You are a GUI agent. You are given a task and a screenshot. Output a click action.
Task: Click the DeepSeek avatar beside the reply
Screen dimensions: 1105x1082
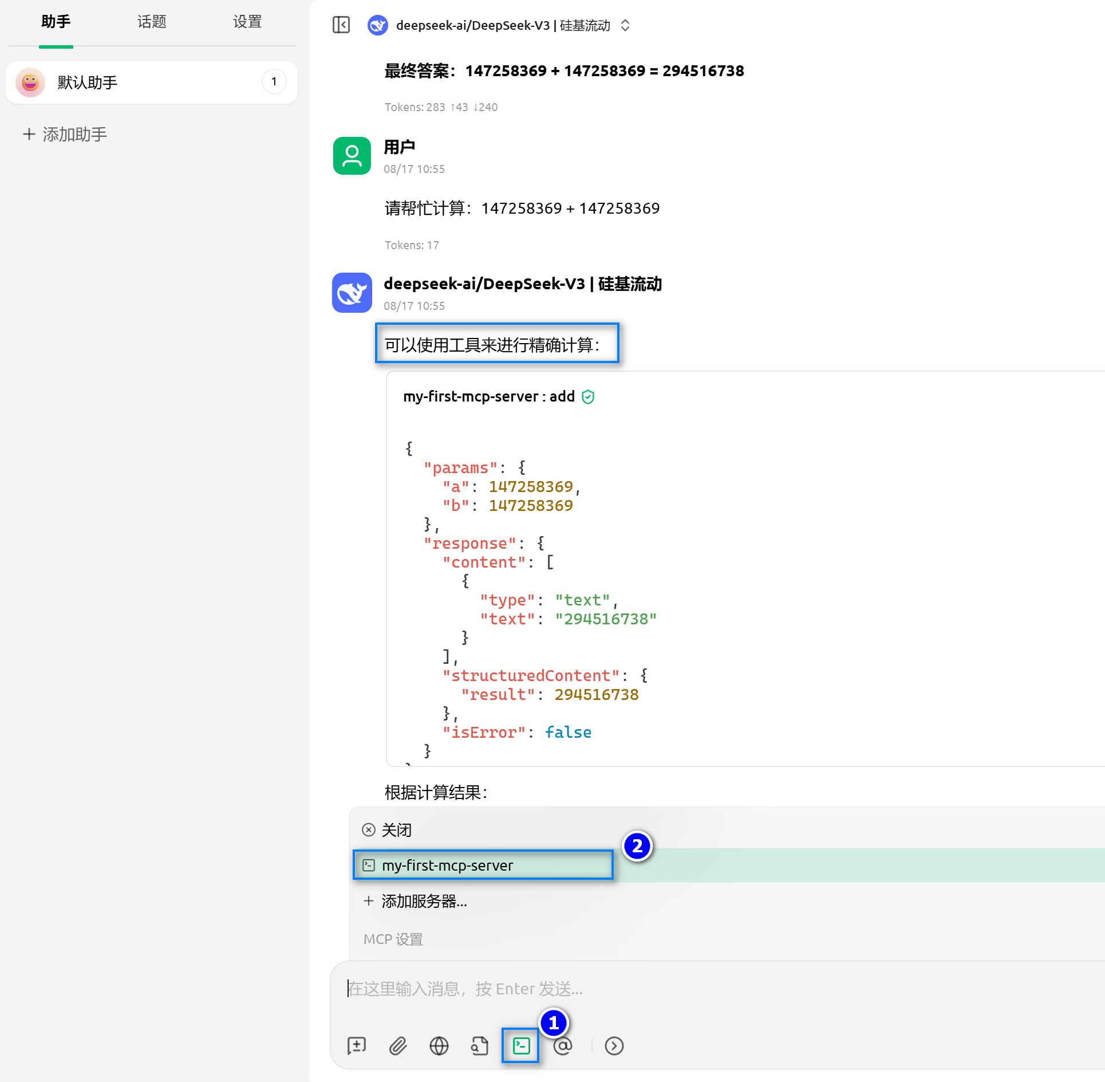tap(352, 293)
